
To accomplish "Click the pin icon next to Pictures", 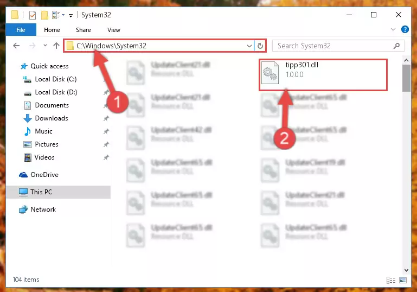I will pyautogui.click(x=106, y=144).
